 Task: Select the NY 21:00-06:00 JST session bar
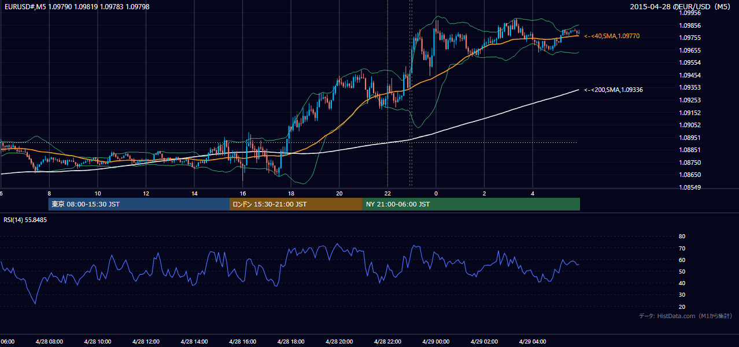pos(471,204)
